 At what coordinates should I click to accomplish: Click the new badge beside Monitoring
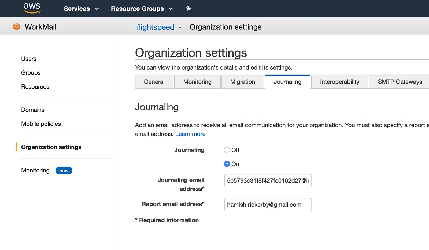point(64,171)
